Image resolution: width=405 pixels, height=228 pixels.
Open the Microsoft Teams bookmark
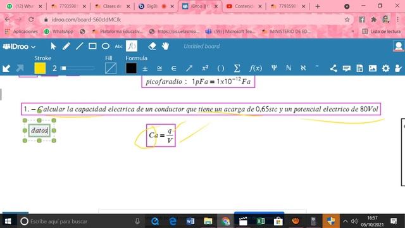click(x=230, y=31)
